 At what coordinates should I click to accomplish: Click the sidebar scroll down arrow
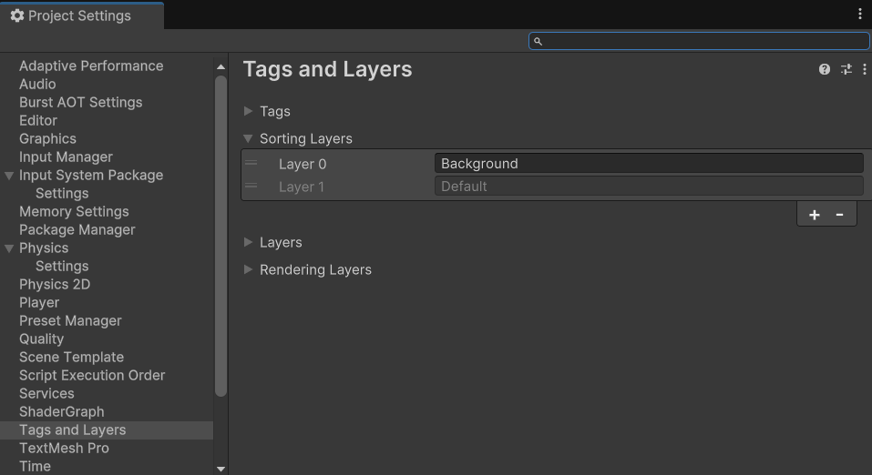(221, 469)
